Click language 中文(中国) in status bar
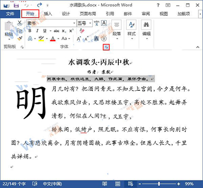203x188 pixels. tap(52, 184)
